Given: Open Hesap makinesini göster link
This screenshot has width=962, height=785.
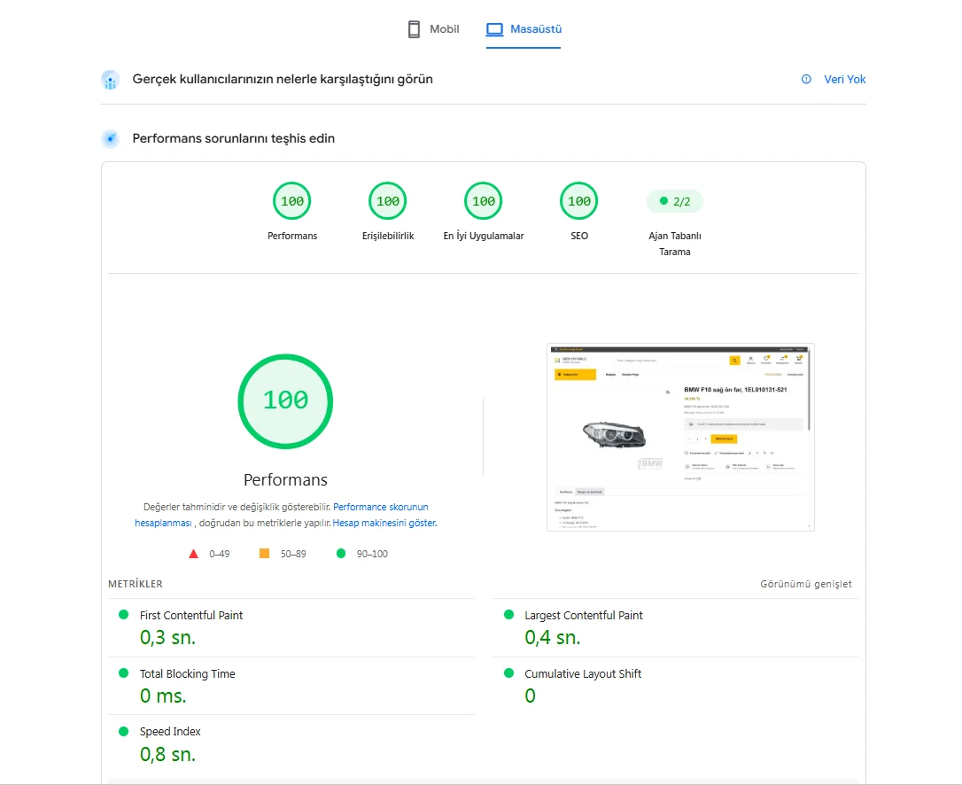Looking at the screenshot, I should tap(384, 523).
